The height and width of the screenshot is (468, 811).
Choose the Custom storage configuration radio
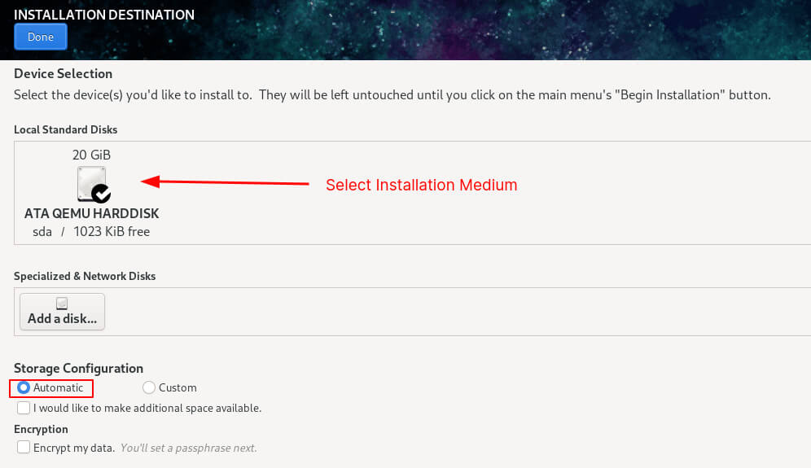click(149, 387)
